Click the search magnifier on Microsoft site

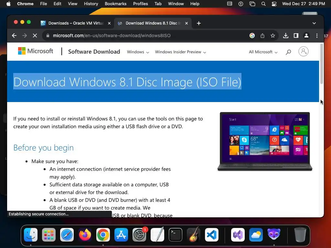point(288,52)
